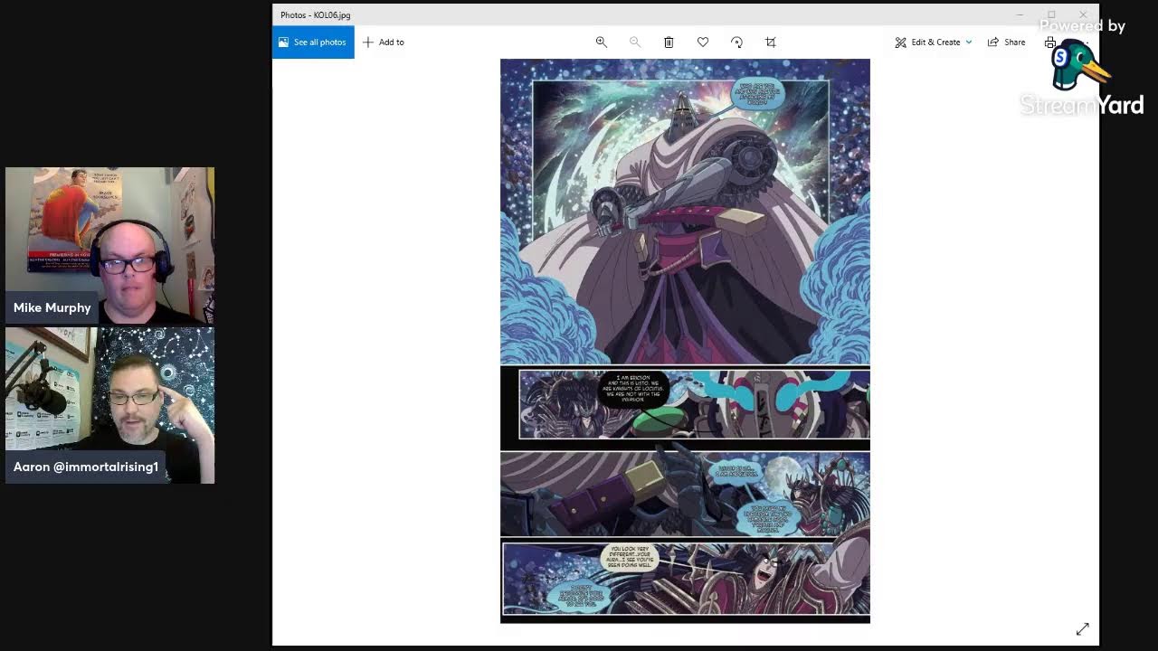The image size is (1158, 651).
Task: Click the Share button
Action: [x=1006, y=42]
